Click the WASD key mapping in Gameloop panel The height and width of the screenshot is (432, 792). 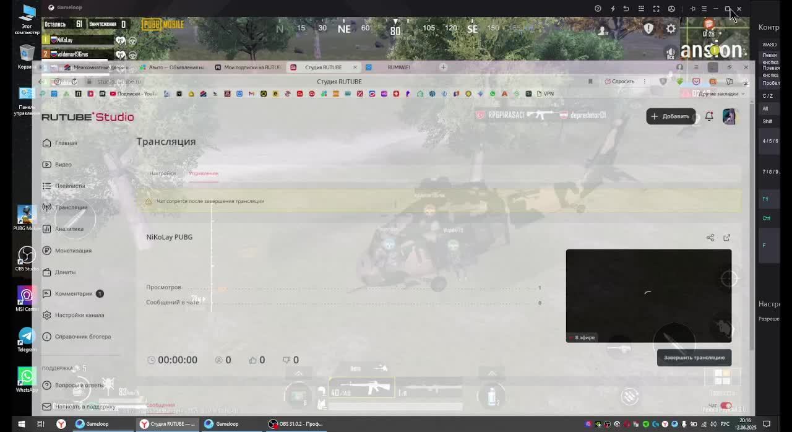point(769,45)
